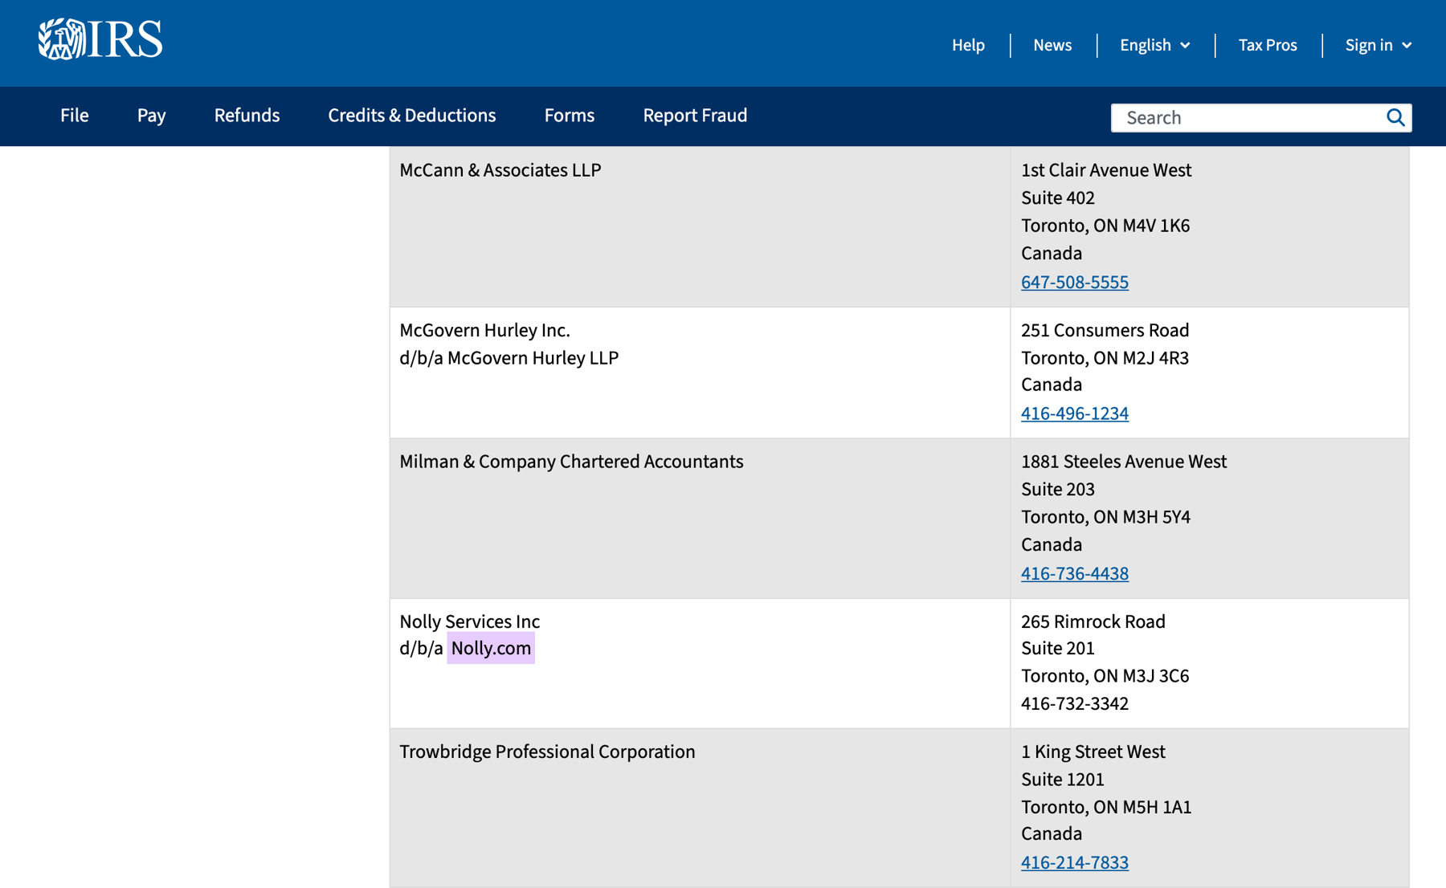Click 251 Consumers Road address
This screenshot has height=888, width=1446.
click(x=1105, y=330)
